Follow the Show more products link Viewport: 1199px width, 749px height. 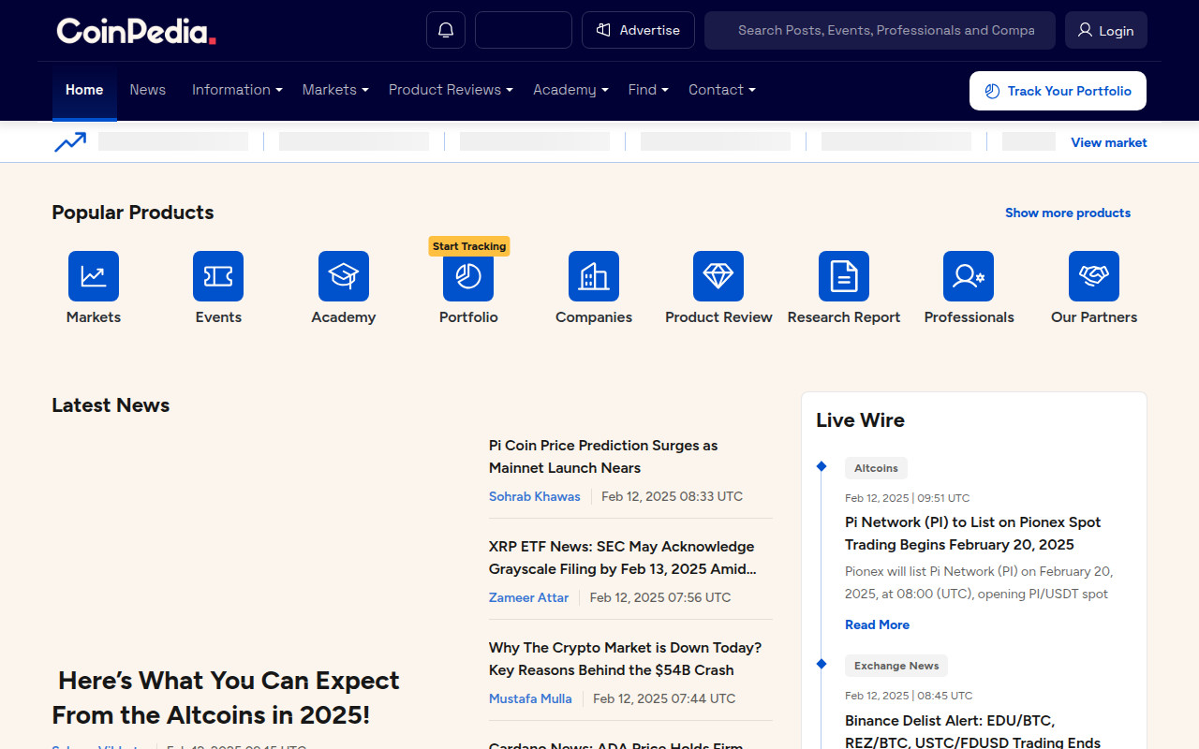click(x=1068, y=213)
